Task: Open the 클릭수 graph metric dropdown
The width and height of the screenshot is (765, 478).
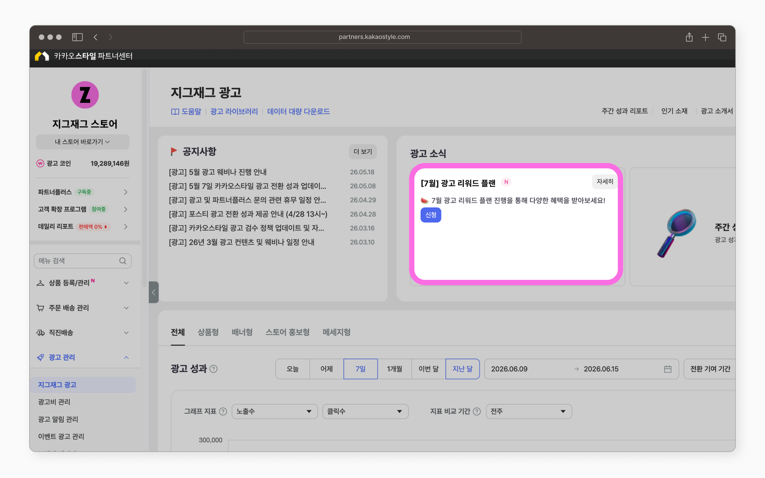Action: (365, 411)
